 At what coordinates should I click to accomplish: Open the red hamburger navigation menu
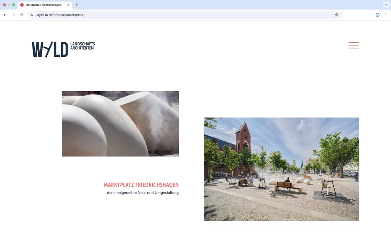pyautogui.click(x=354, y=45)
